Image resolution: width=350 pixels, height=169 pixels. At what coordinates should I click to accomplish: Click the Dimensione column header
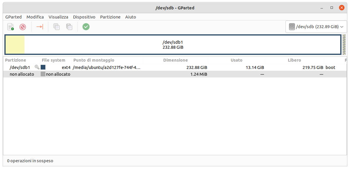(x=176, y=60)
